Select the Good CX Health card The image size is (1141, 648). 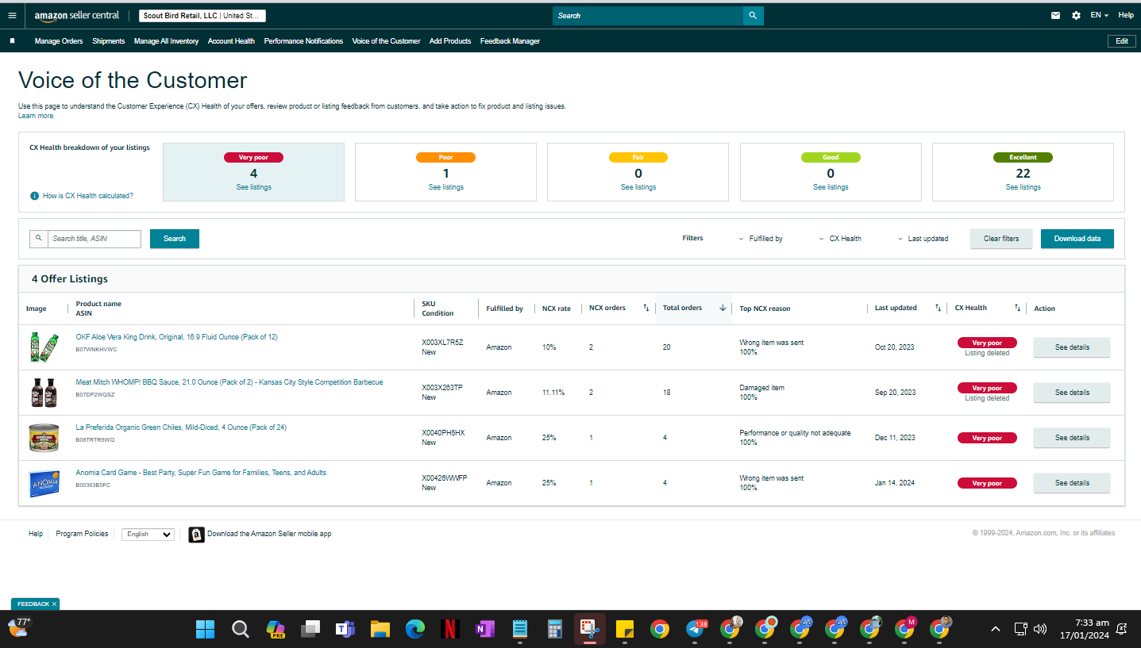[x=831, y=172]
